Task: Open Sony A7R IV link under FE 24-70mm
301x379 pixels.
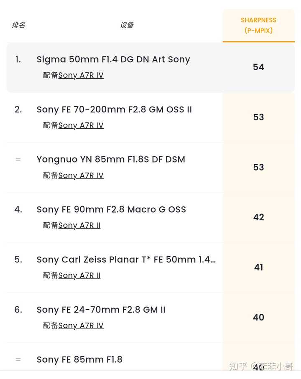Action: tap(81, 326)
